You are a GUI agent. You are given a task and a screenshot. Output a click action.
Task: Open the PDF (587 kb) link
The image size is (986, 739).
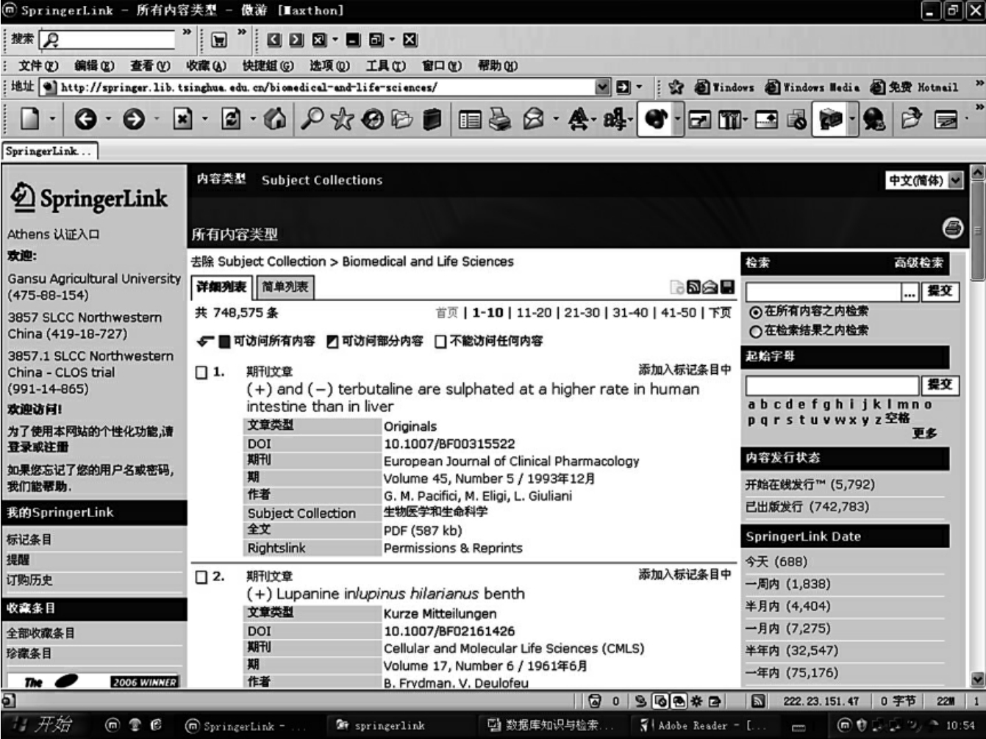point(423,531)
